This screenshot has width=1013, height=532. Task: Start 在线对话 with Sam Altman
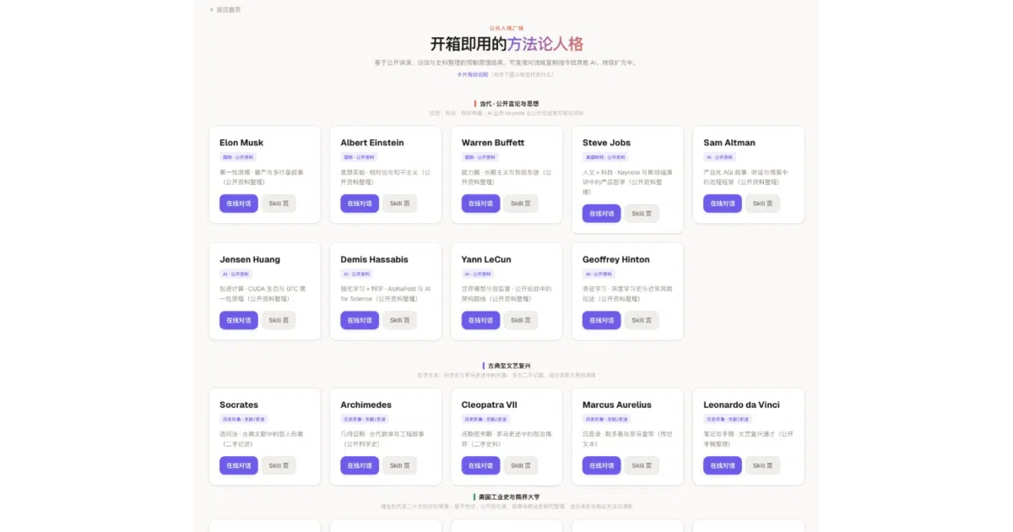click(x=723, y=204)
